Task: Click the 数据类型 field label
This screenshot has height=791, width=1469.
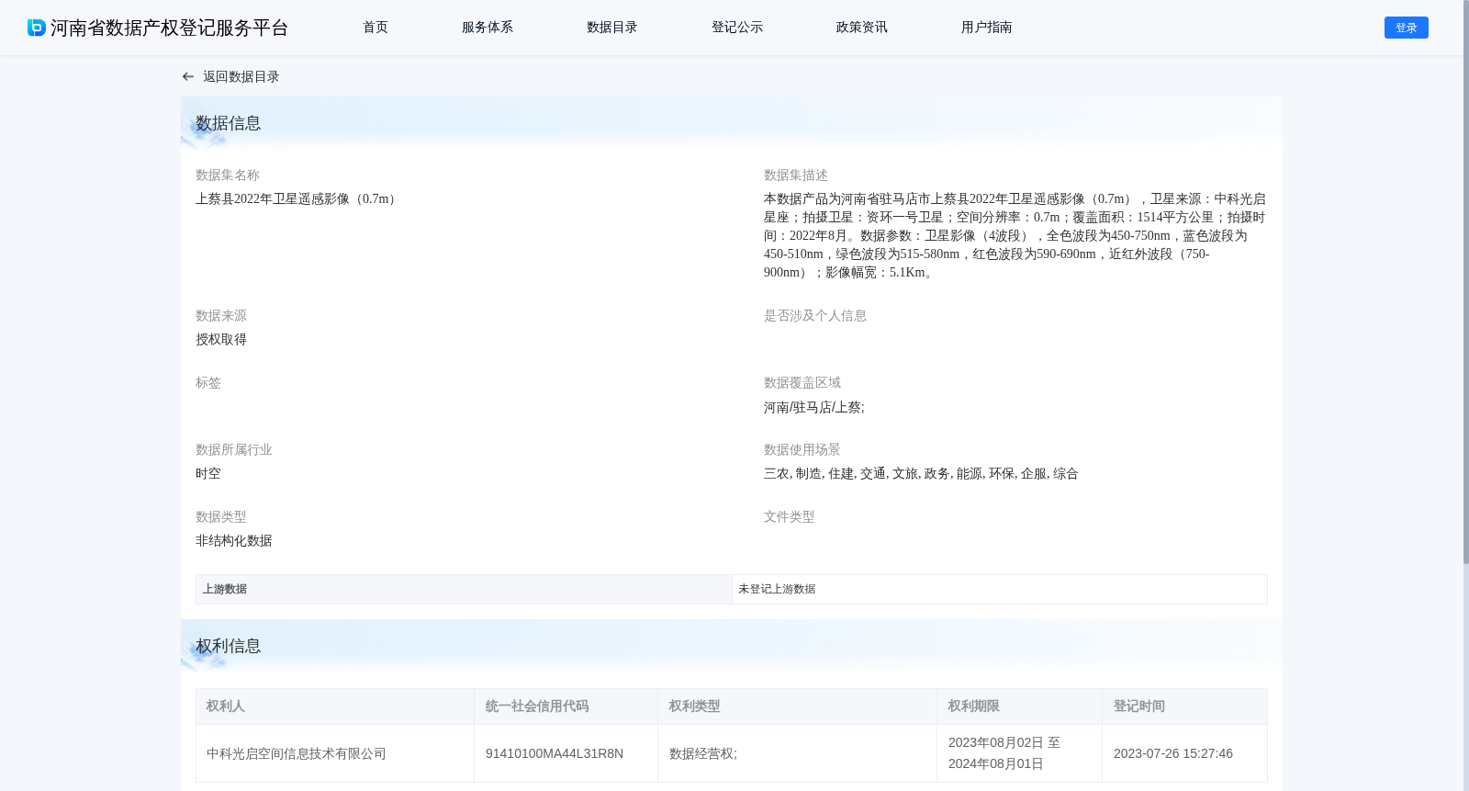Action: pos(221,517)
